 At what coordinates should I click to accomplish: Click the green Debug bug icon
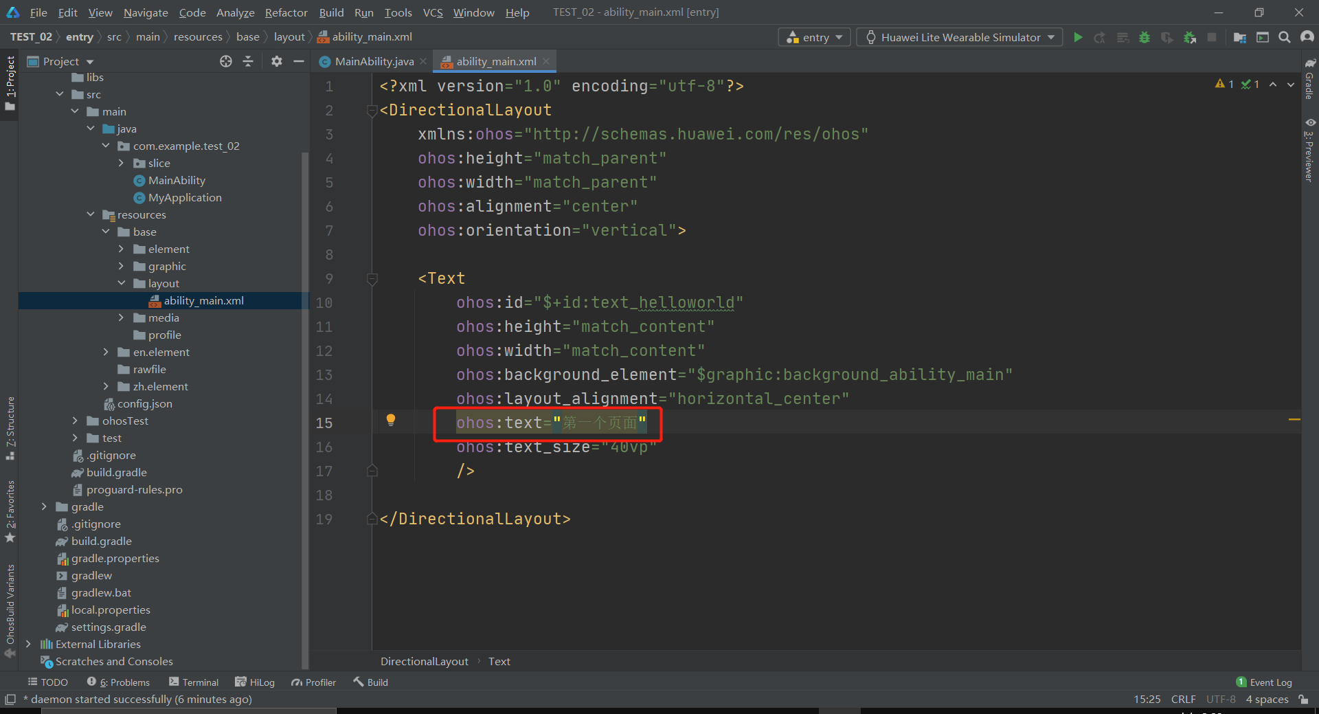[x=1145, y=37]
